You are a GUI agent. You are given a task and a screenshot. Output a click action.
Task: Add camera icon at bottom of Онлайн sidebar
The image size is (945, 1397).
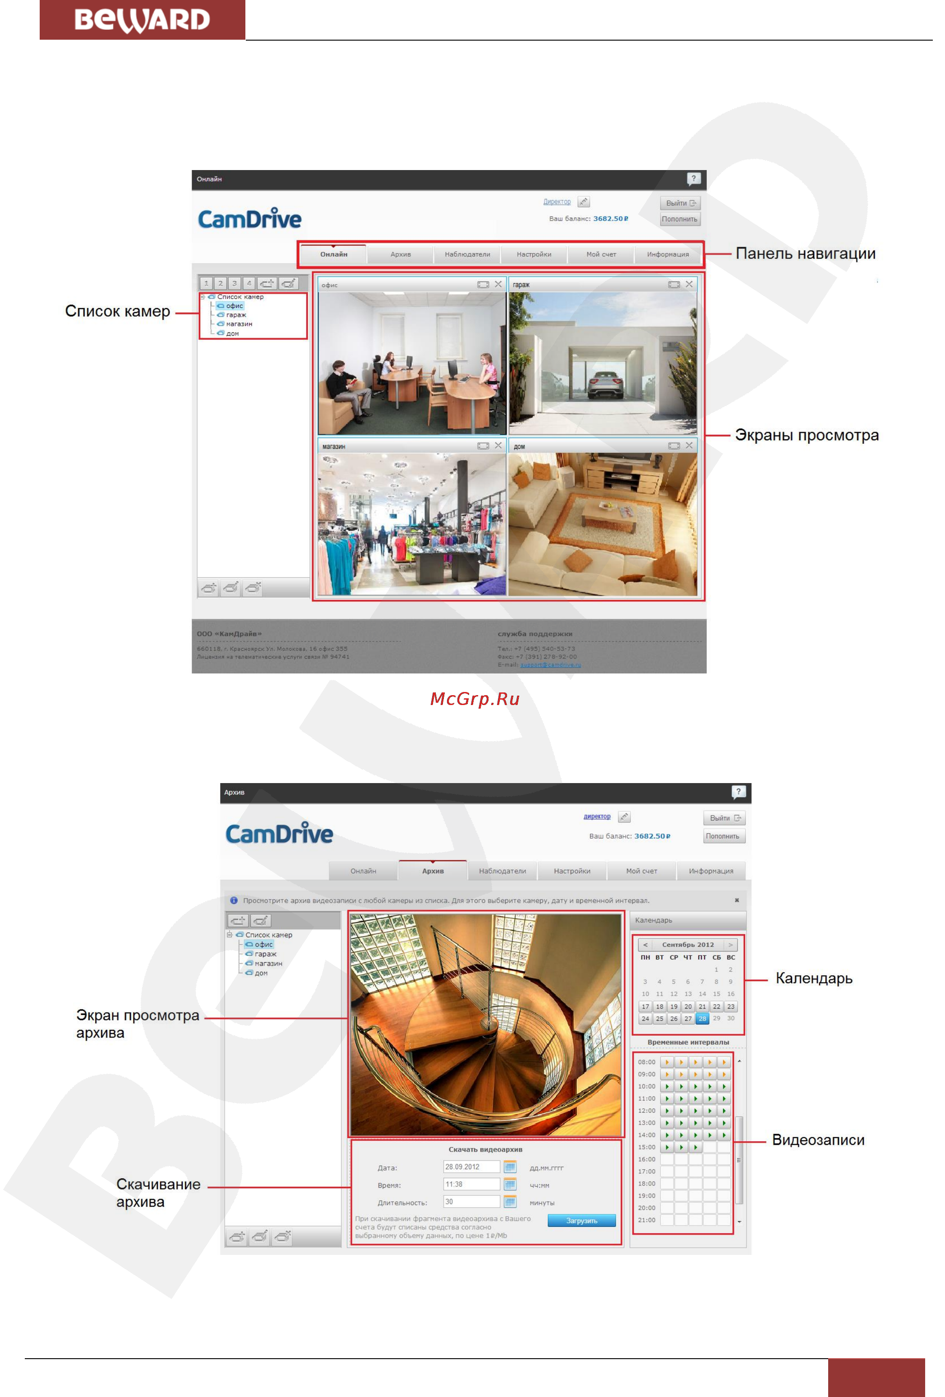pyautogui.click(x=208, y=588)
